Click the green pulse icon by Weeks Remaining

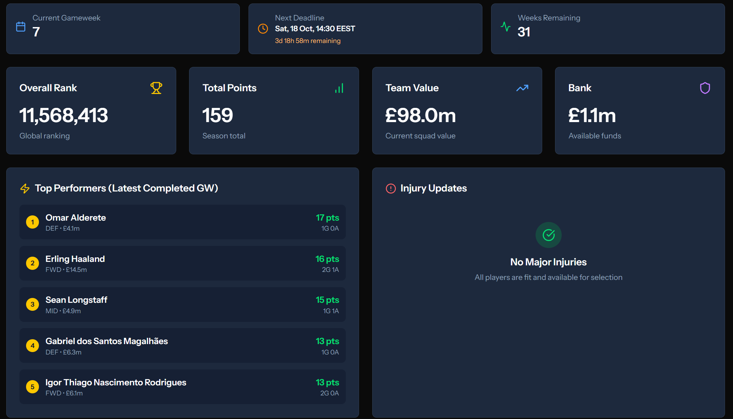point(506,27)
